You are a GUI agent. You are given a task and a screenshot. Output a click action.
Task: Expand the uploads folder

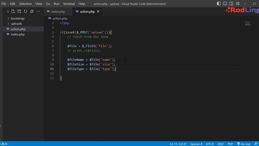[x=16, y=24]
